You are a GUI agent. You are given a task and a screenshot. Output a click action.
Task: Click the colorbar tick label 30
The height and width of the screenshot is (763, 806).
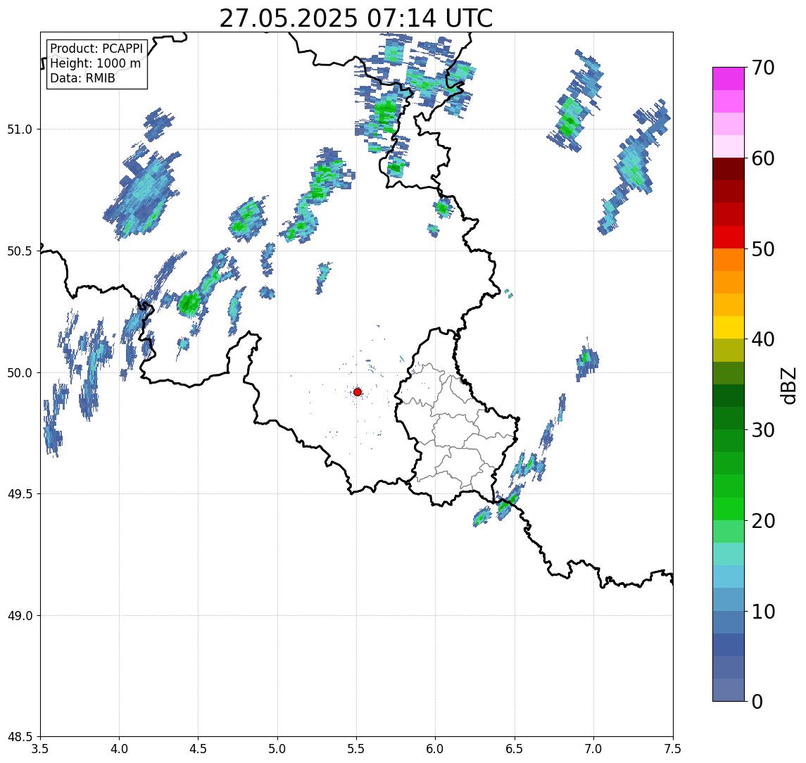pos(763,430)
